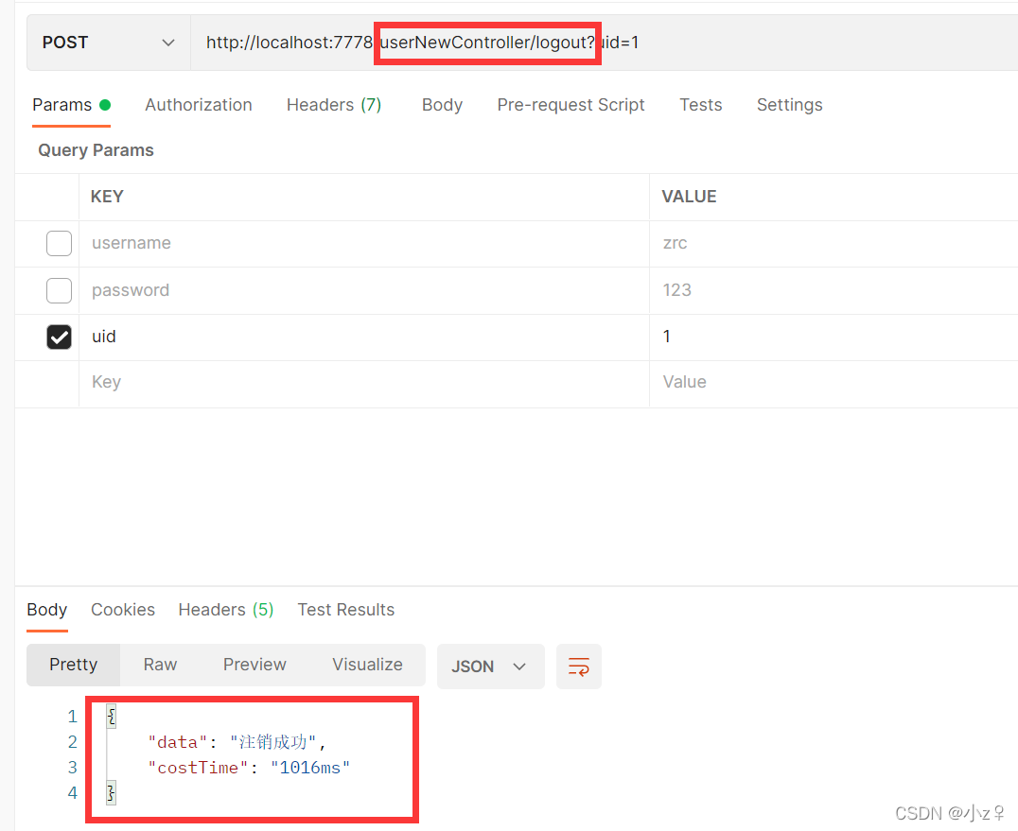Enable the username parameter checkbox
Viewport: 1018px width, 831px height.
pos(59,243)
